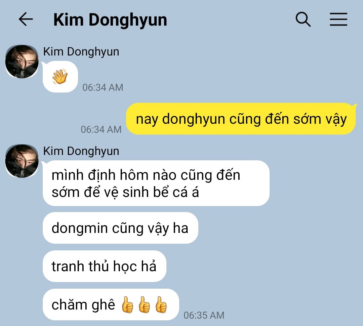Open Kim Donghyun's second profile picture
363x326 pixels.
click(x=22, y=161)
